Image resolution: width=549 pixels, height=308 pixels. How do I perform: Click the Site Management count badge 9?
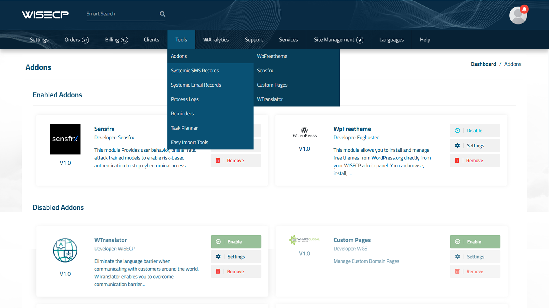click(x=360, y=40)
